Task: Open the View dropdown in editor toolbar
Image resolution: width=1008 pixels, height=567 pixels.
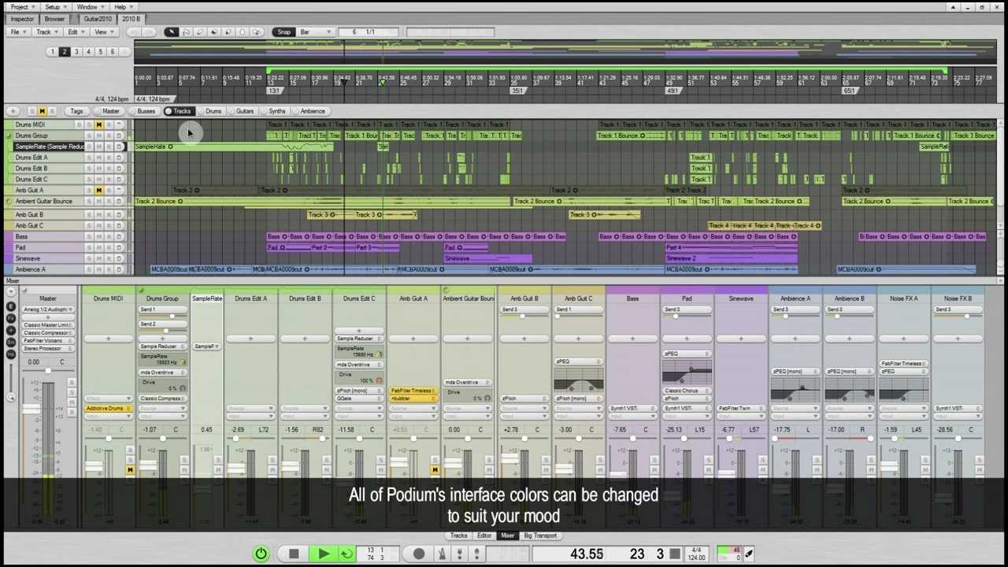Action: tap(103, 32)
